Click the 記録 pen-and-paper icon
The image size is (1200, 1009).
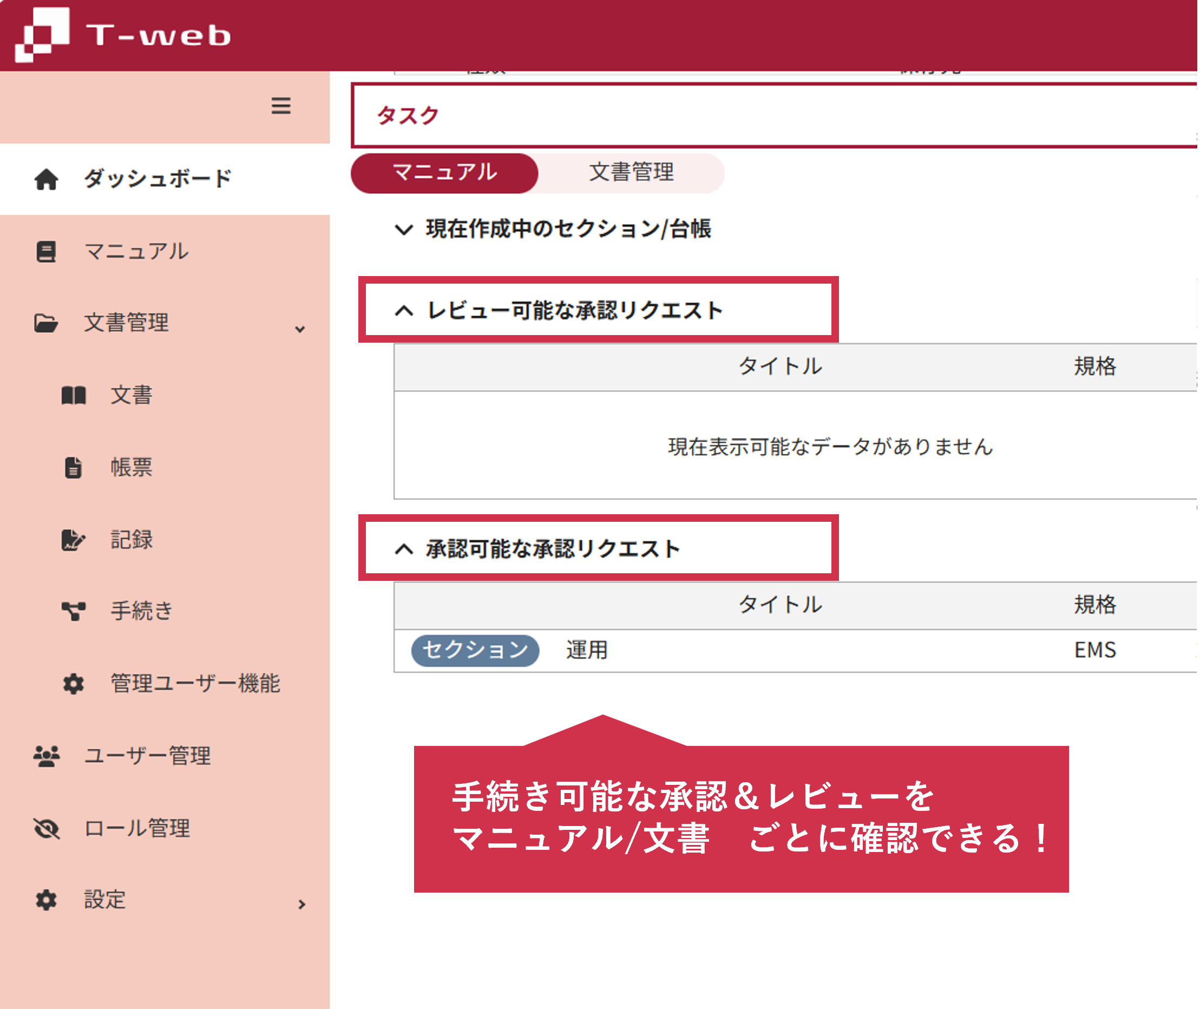[x=73, y=539]
